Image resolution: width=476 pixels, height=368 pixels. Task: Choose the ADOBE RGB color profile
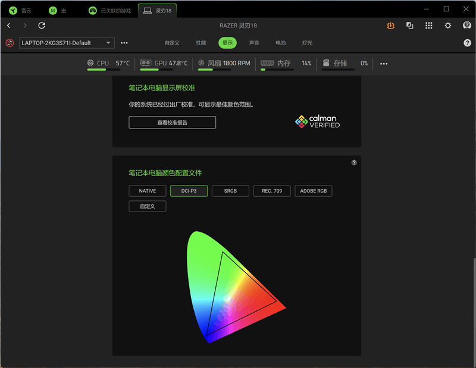(x=313, y=191)
